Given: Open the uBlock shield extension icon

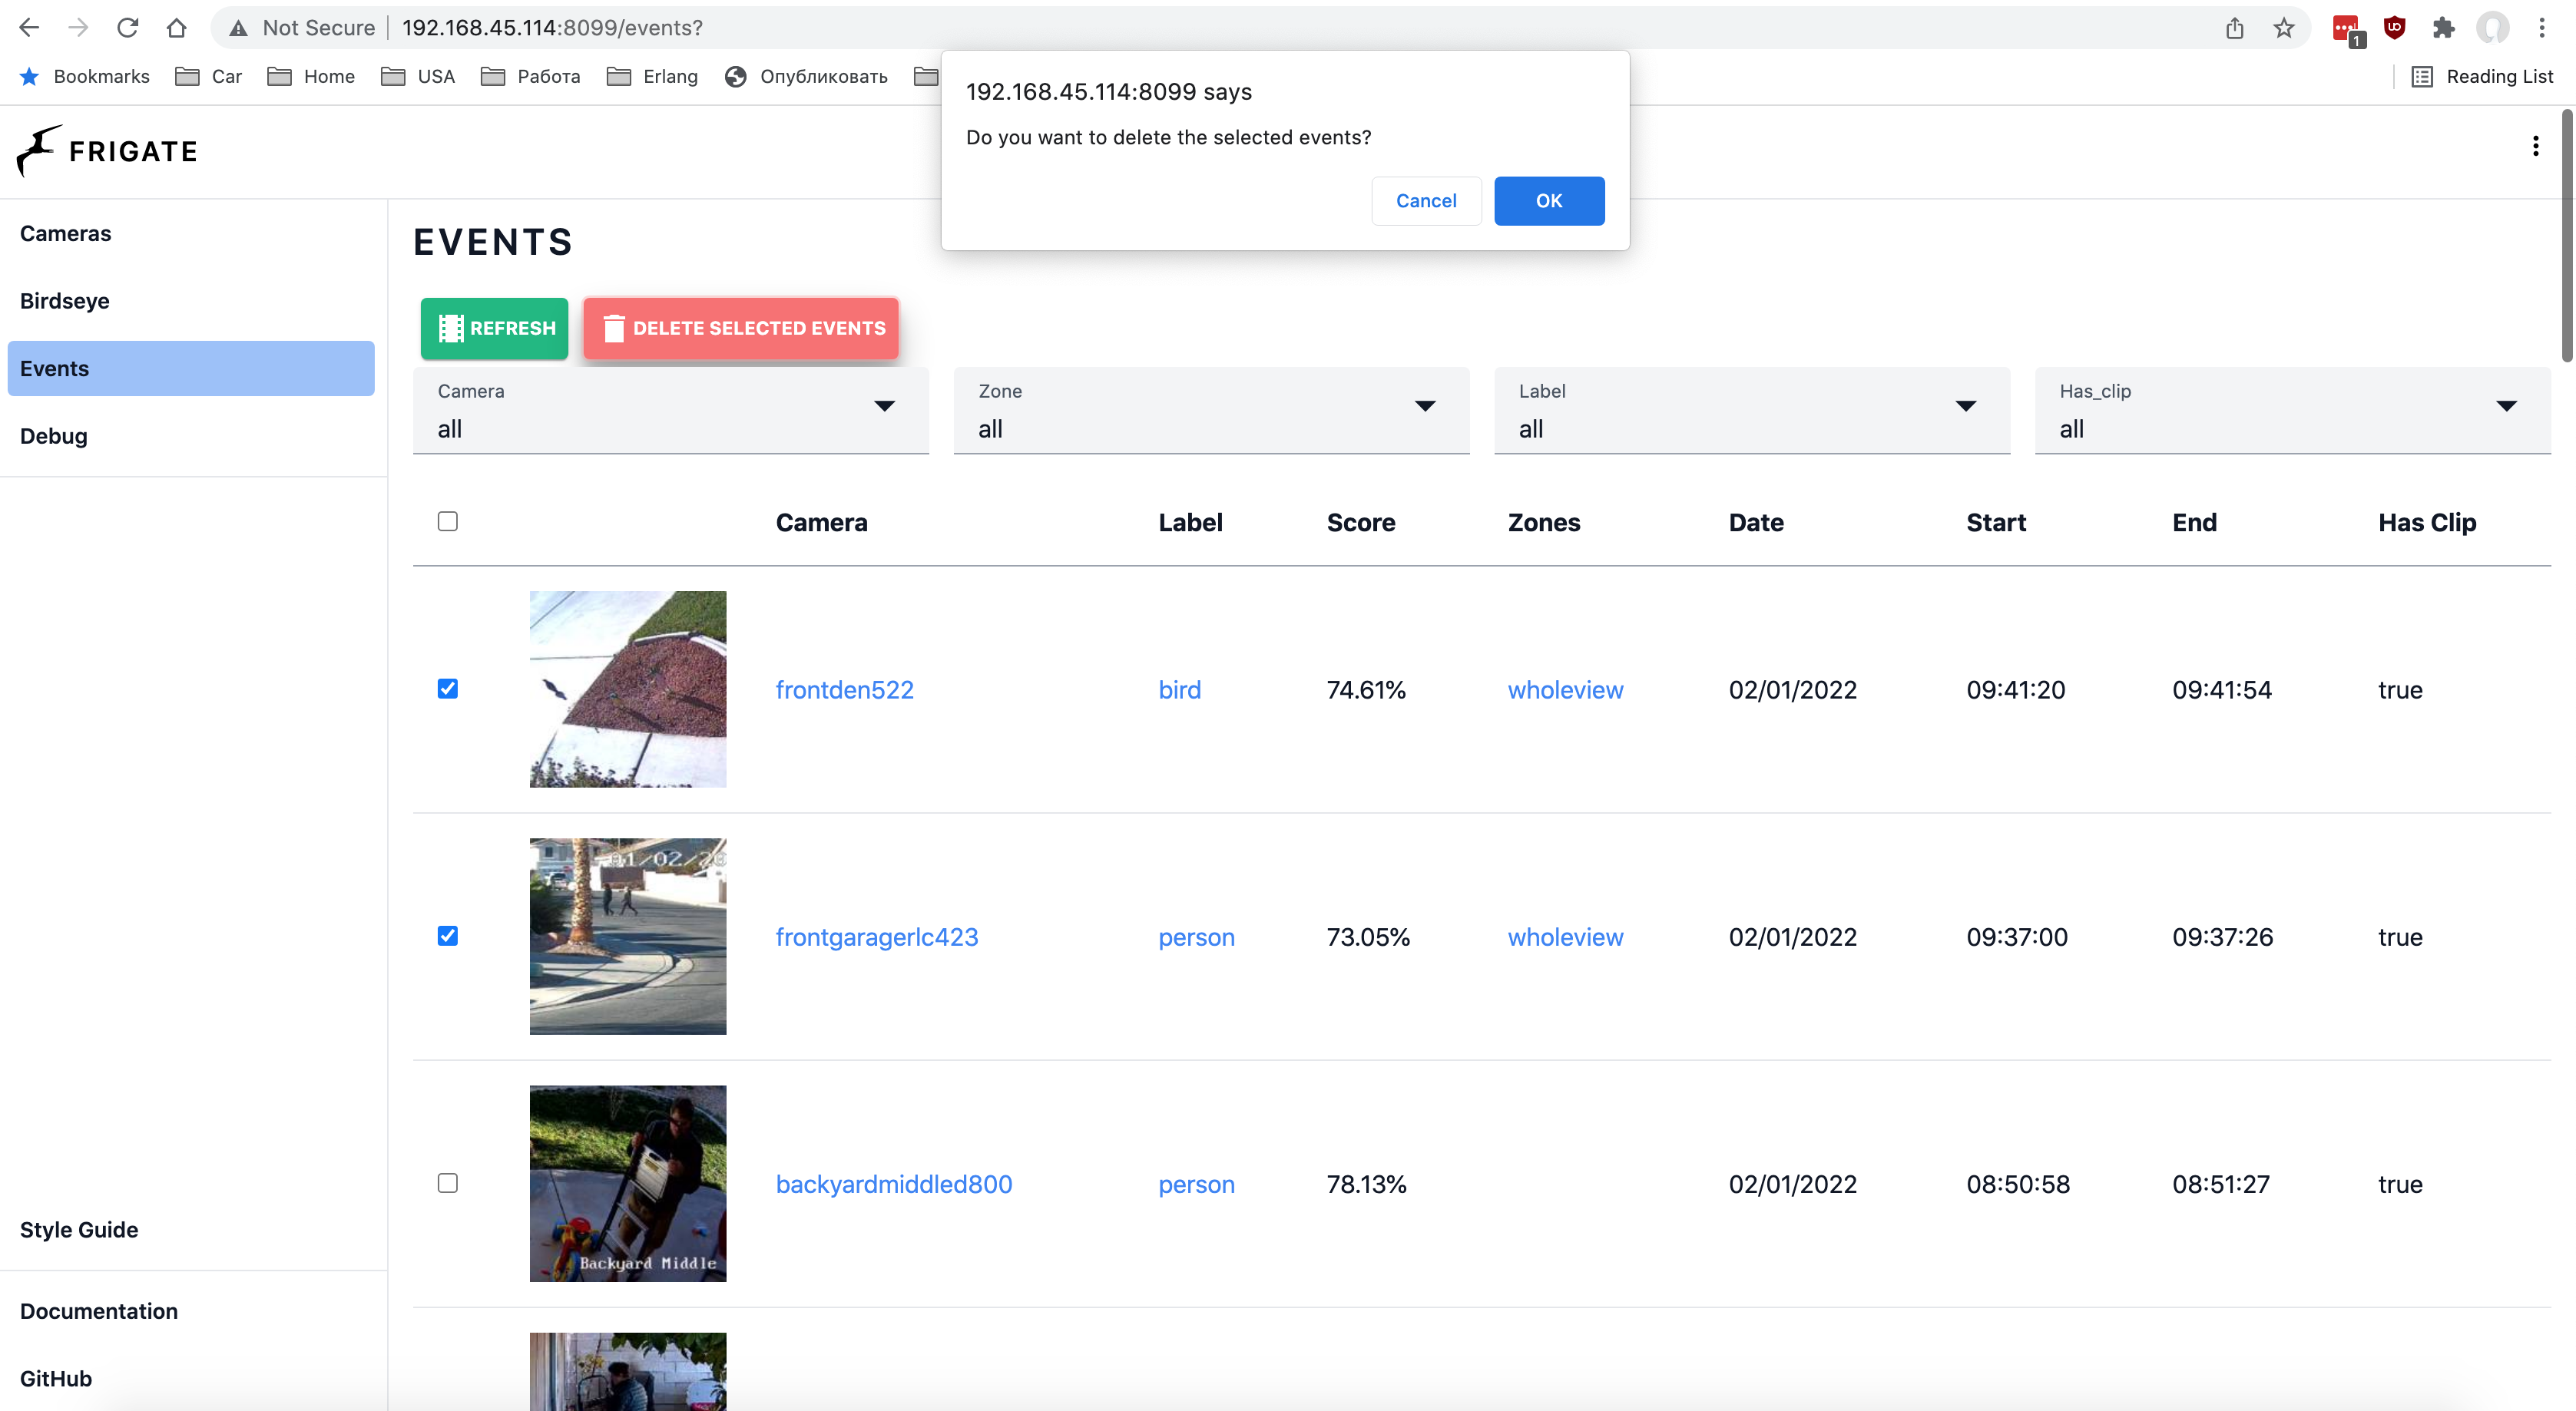Looking at the screenshot, I should 2394,28.
